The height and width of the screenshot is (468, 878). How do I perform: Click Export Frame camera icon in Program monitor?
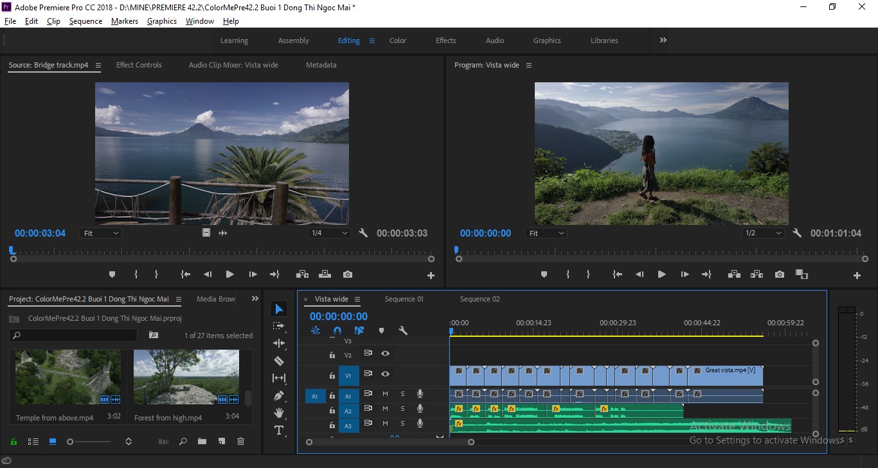point(780,274)
